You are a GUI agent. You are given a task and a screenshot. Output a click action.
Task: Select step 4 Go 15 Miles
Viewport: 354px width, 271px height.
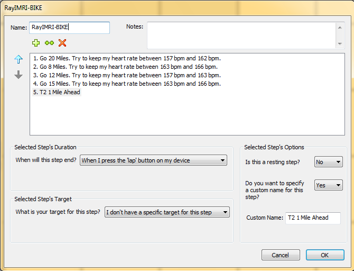tap(127, 84)
